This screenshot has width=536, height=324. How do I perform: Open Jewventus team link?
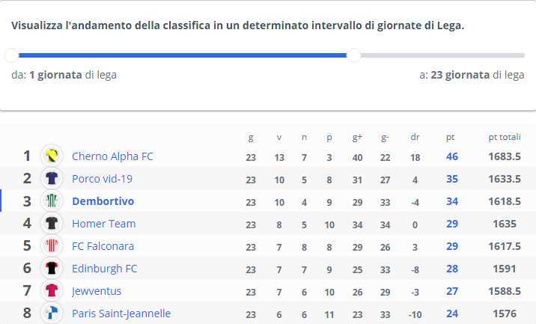97,291
